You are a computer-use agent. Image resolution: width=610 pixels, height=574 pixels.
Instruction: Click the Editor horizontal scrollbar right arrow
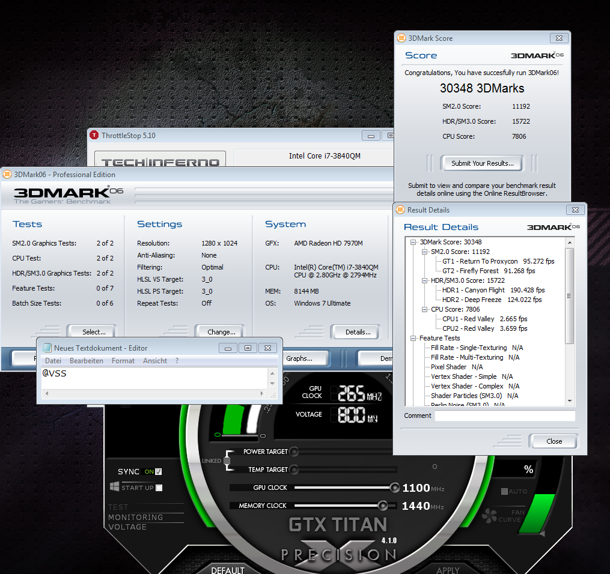pyautogui.click(x=261, y=393)
